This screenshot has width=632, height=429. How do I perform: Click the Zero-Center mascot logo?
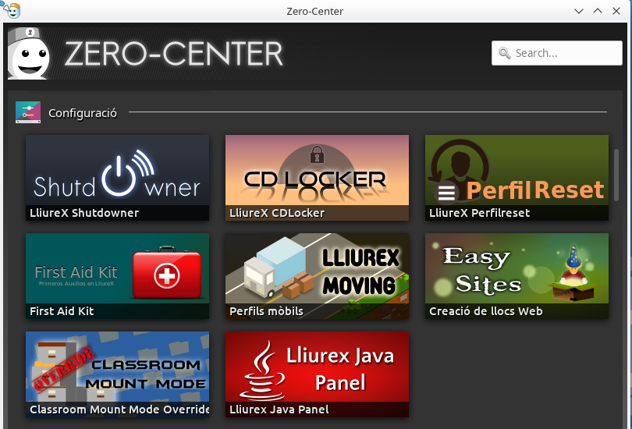point(29,55)
